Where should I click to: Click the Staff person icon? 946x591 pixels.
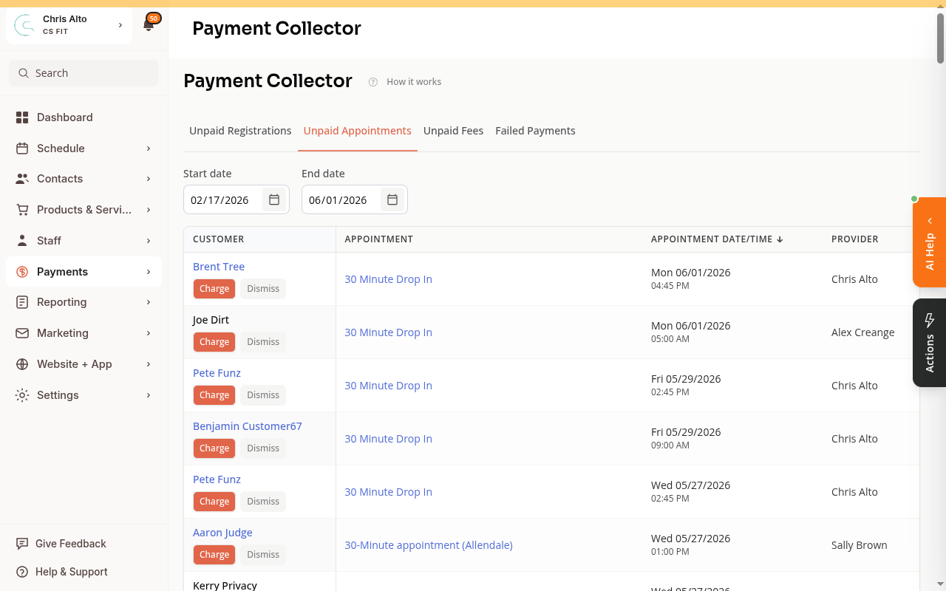(22, 241)
